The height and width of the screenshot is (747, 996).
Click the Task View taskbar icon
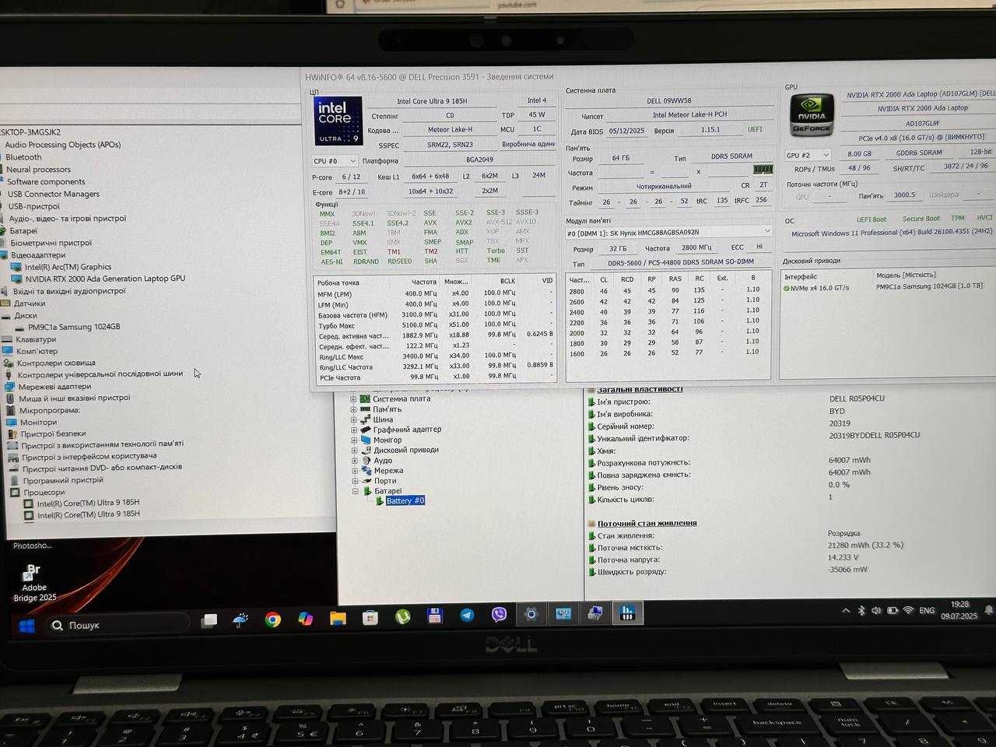pos(209,621)
